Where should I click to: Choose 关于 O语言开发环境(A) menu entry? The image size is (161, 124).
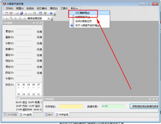(x=89, y=25)
